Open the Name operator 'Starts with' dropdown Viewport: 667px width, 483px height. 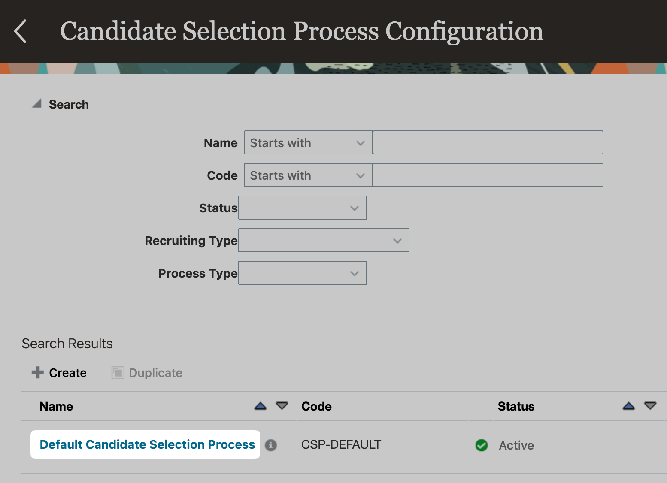tap(308, 142)
